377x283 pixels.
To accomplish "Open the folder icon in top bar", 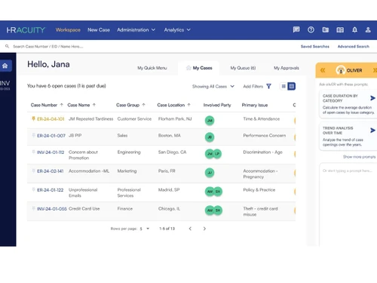I will click(x=326, y=30).
